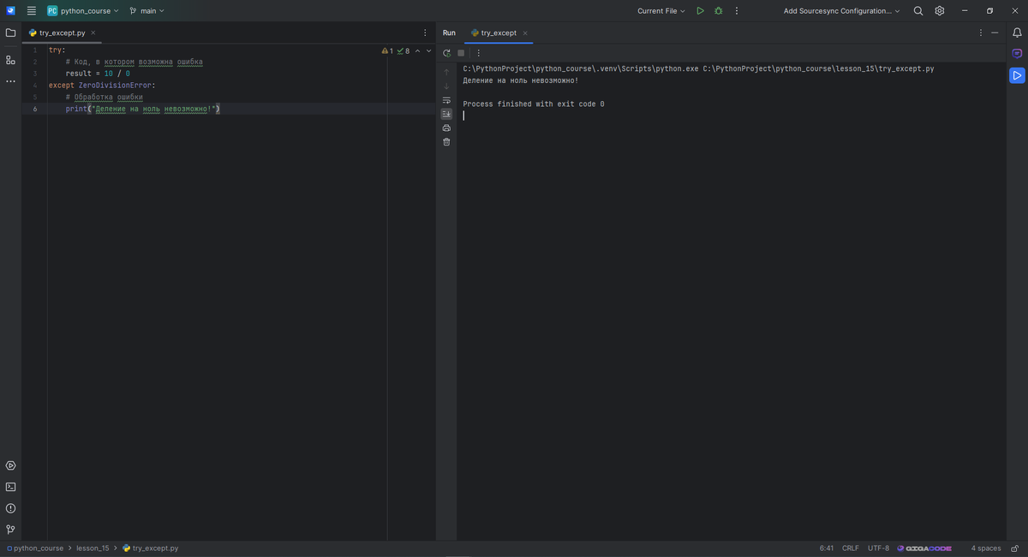Viewport: 1028px width, 557px height.
Task: Select the try_except.py editor tab
Action: click(x=62, y=33)
